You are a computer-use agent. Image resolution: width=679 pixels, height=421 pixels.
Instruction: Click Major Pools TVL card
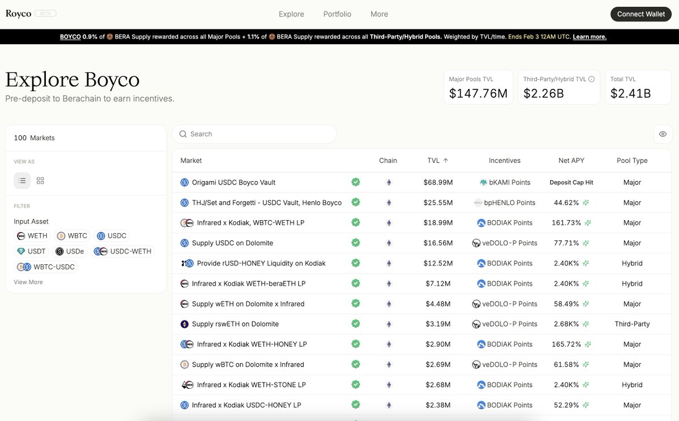point(478,87)
